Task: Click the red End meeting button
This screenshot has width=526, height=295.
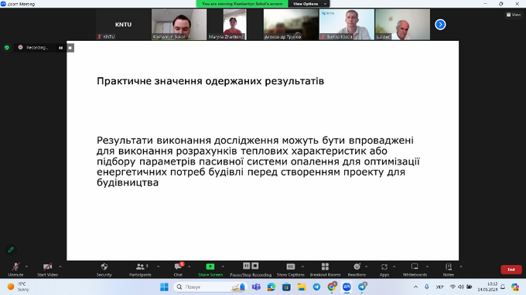Action: 511,270
